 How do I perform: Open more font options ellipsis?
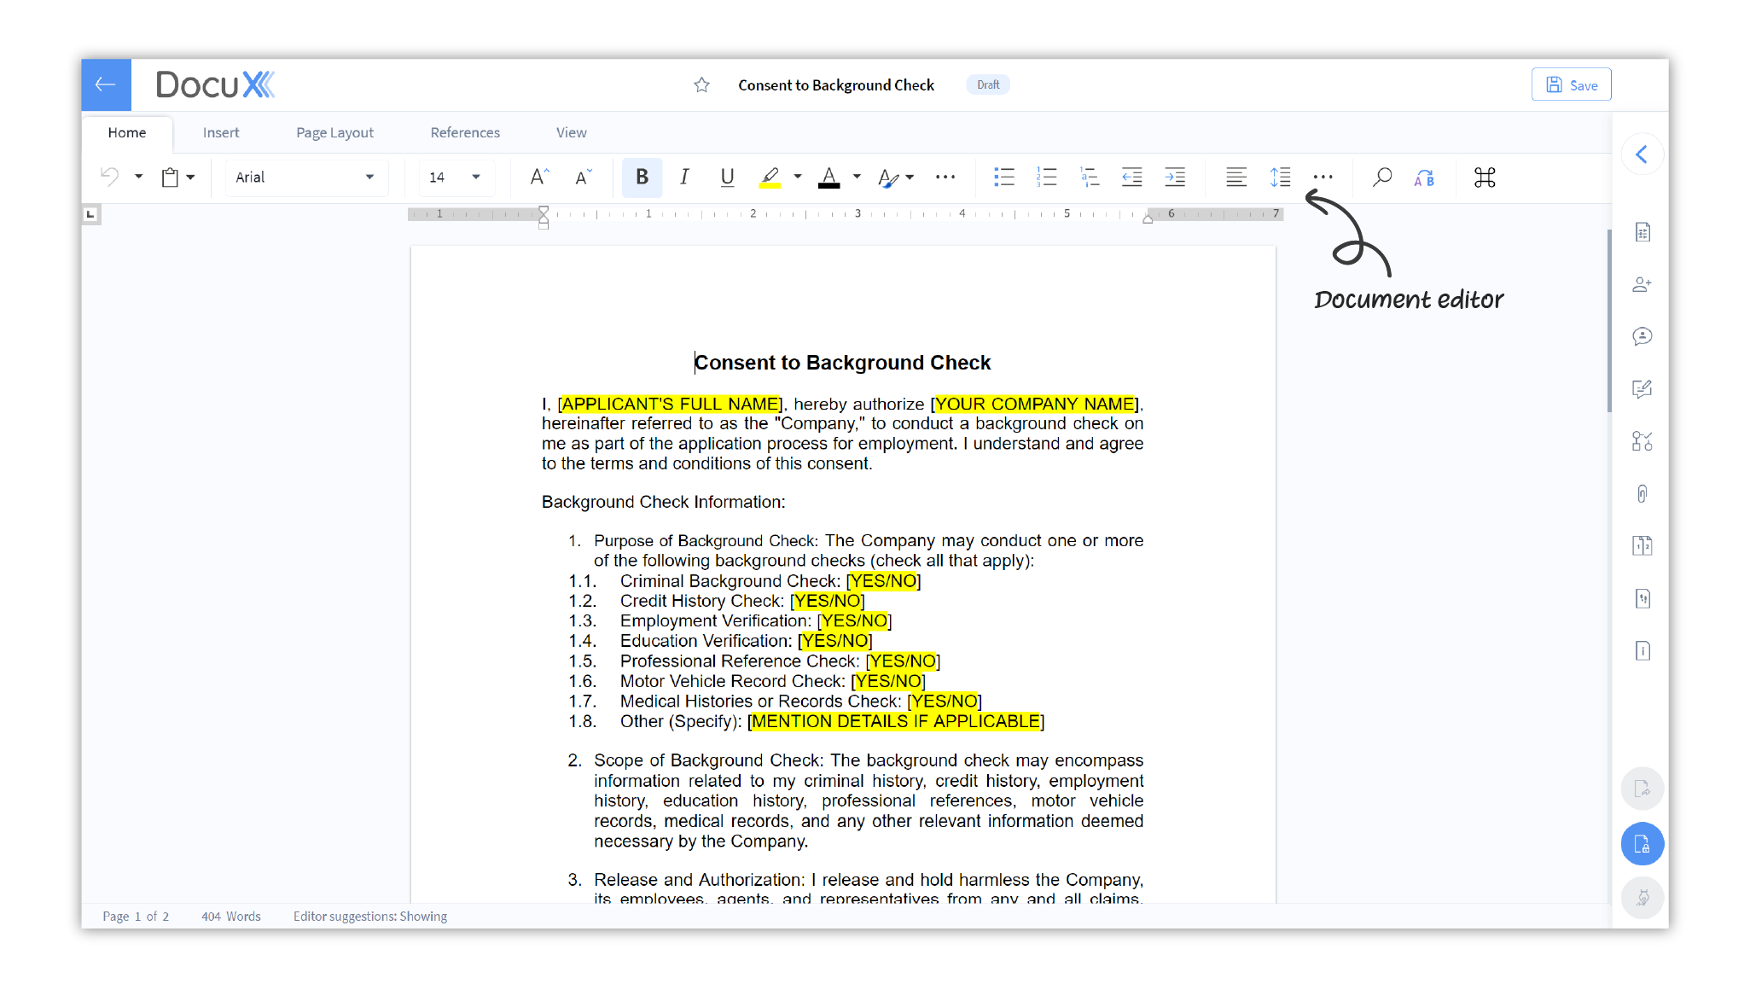pos(945,177)
